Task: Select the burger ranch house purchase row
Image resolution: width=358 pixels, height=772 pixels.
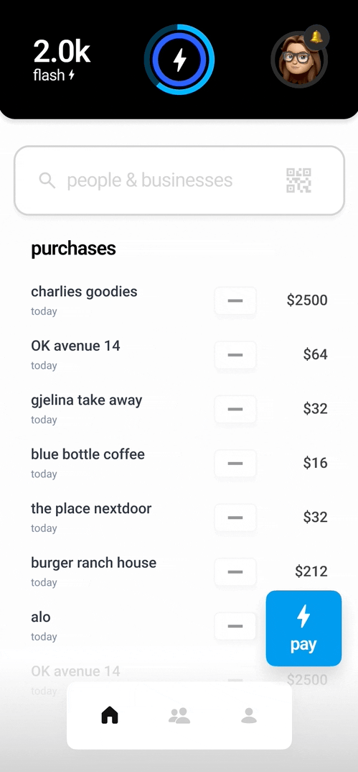Action: point(179,571)
